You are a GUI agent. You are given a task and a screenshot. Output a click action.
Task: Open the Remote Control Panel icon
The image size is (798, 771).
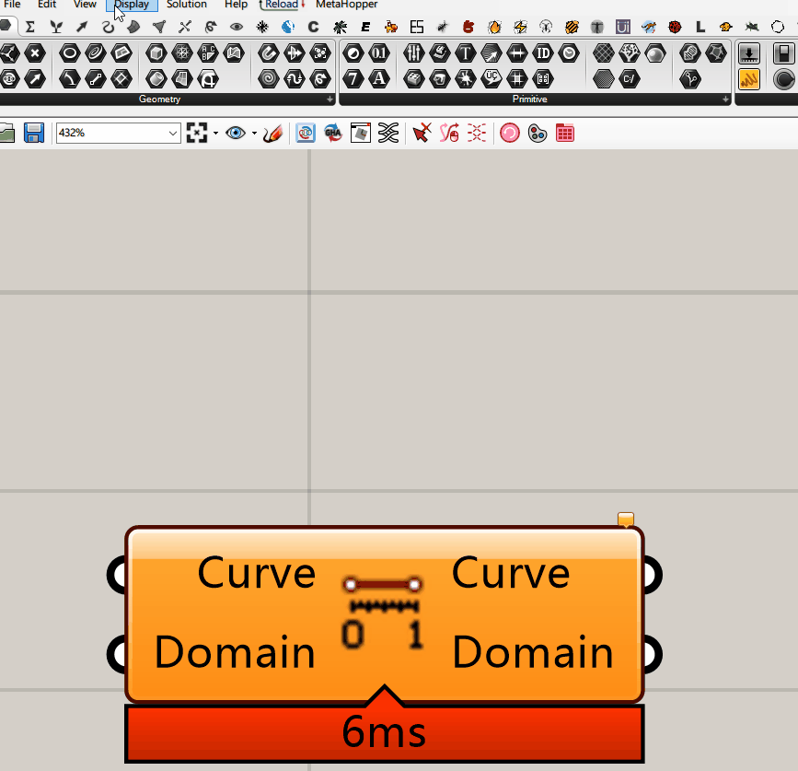[306, 133]
